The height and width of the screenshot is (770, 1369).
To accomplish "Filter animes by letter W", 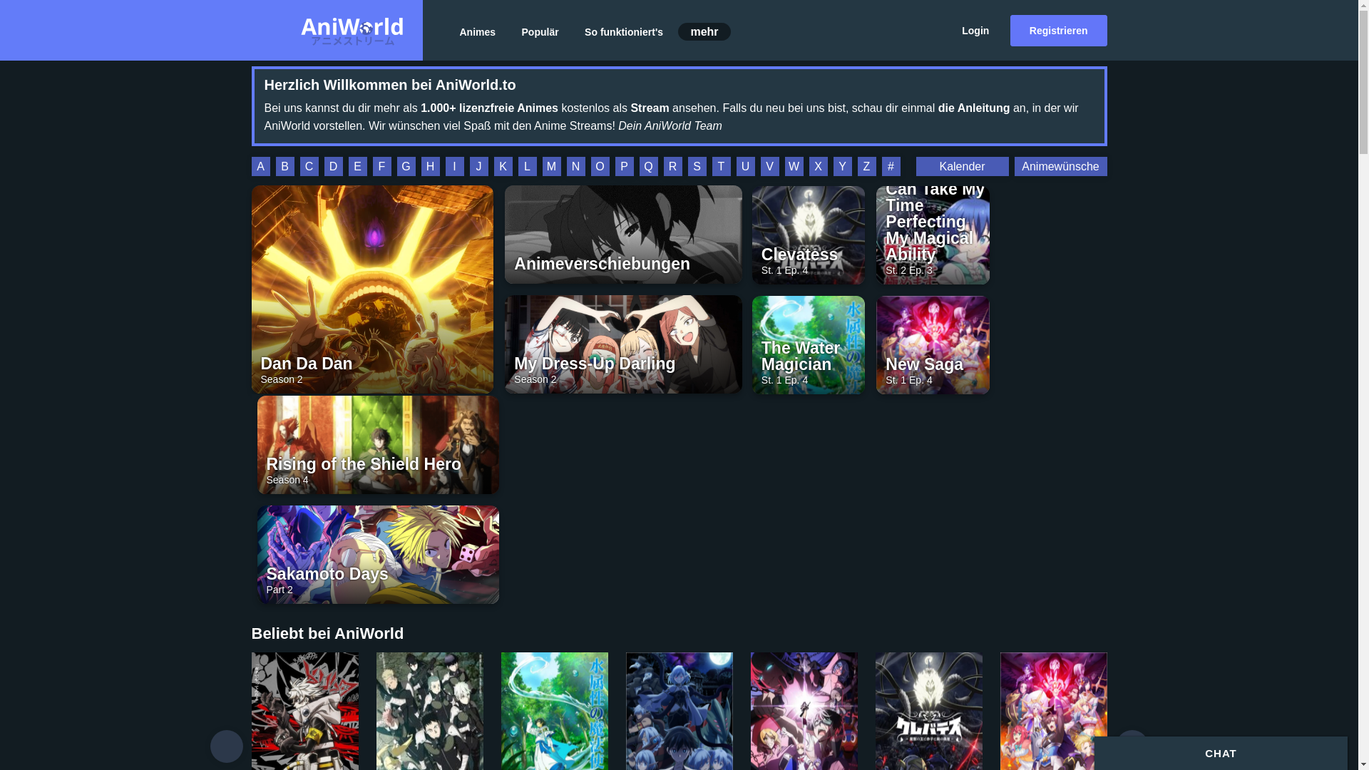I will click(x=794, y=167).
